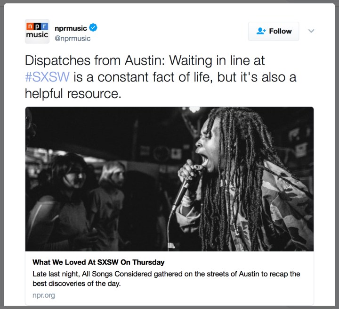339x309 pixels.
Task: Follow the nprmusic account
Action: point(274,31)
